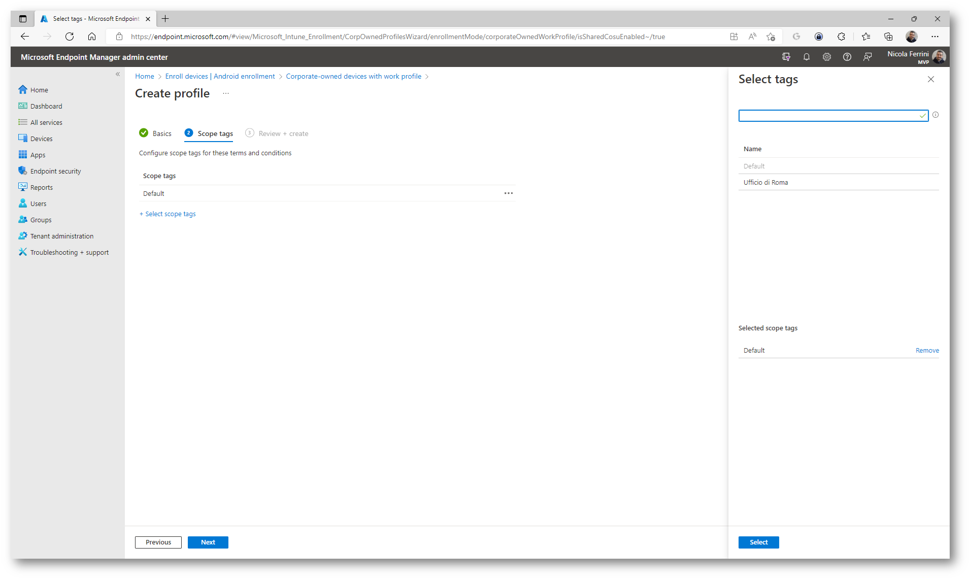Open browser extensions puzzle icon

(x=841, y=37)
